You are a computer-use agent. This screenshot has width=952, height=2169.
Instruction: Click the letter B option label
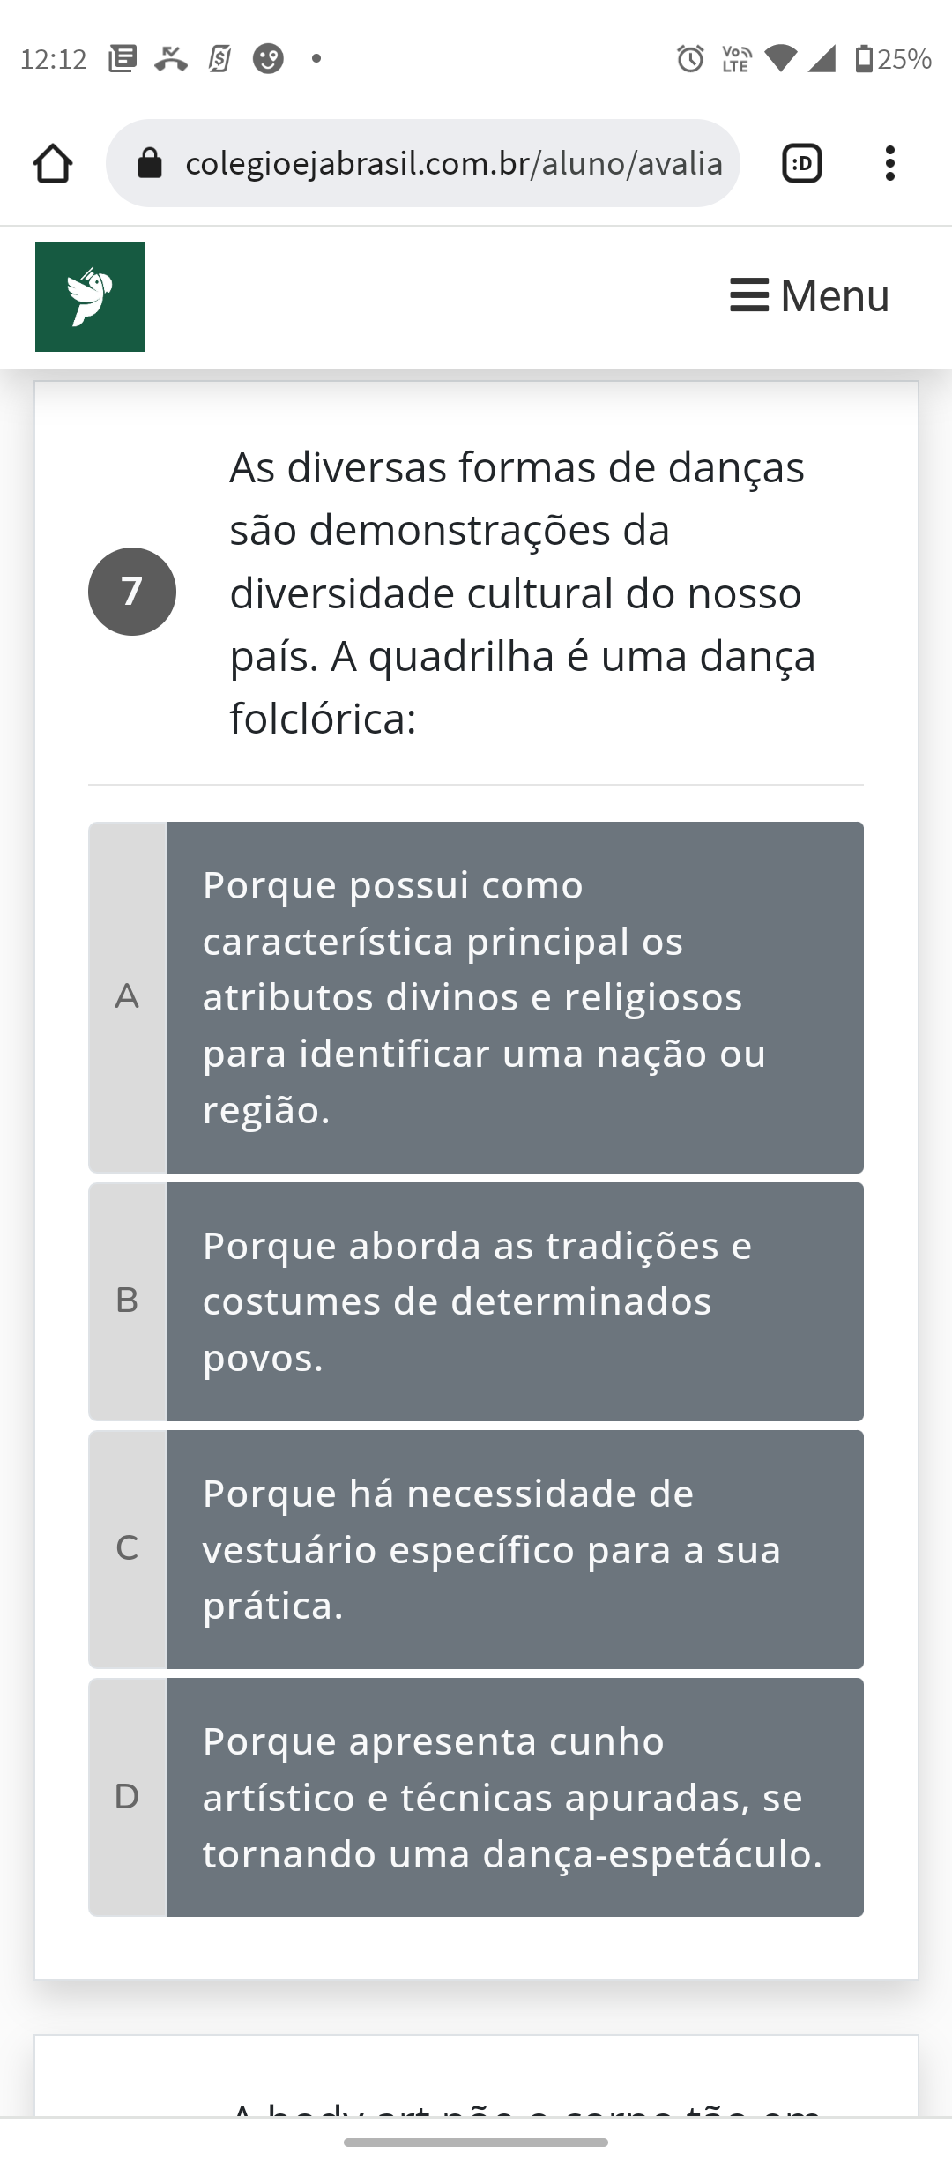pyautogui.click(x=127, y=1301)
